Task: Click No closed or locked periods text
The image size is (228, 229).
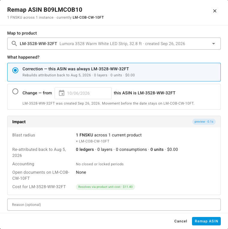Action: [100, 164]
